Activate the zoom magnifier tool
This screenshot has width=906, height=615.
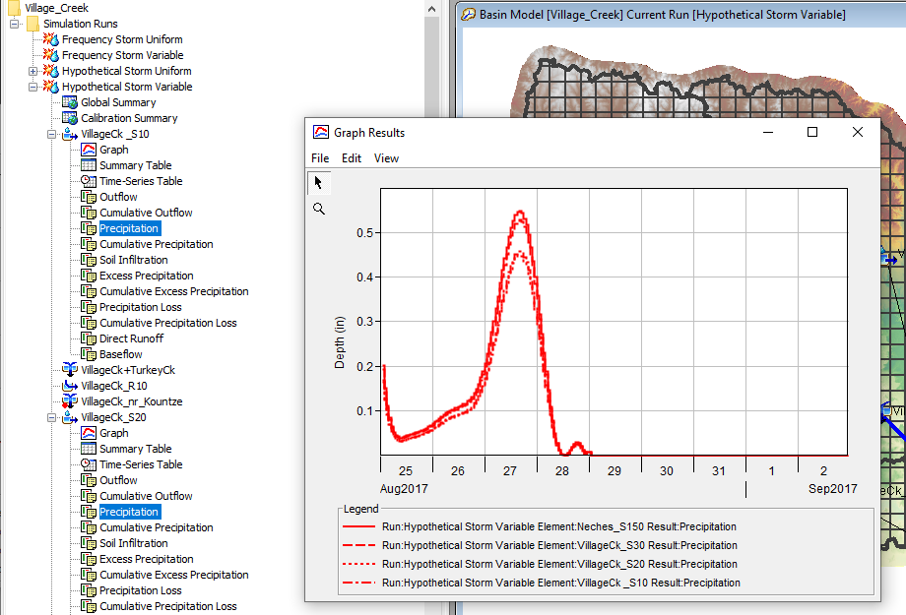pyautogui.click(x=318, y=209)
